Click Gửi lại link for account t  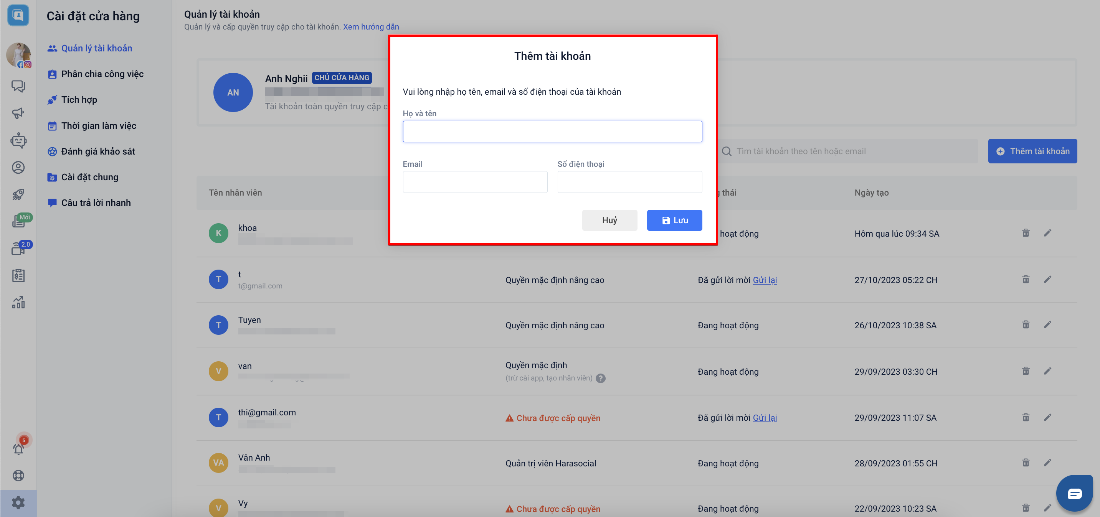(765, 280)
